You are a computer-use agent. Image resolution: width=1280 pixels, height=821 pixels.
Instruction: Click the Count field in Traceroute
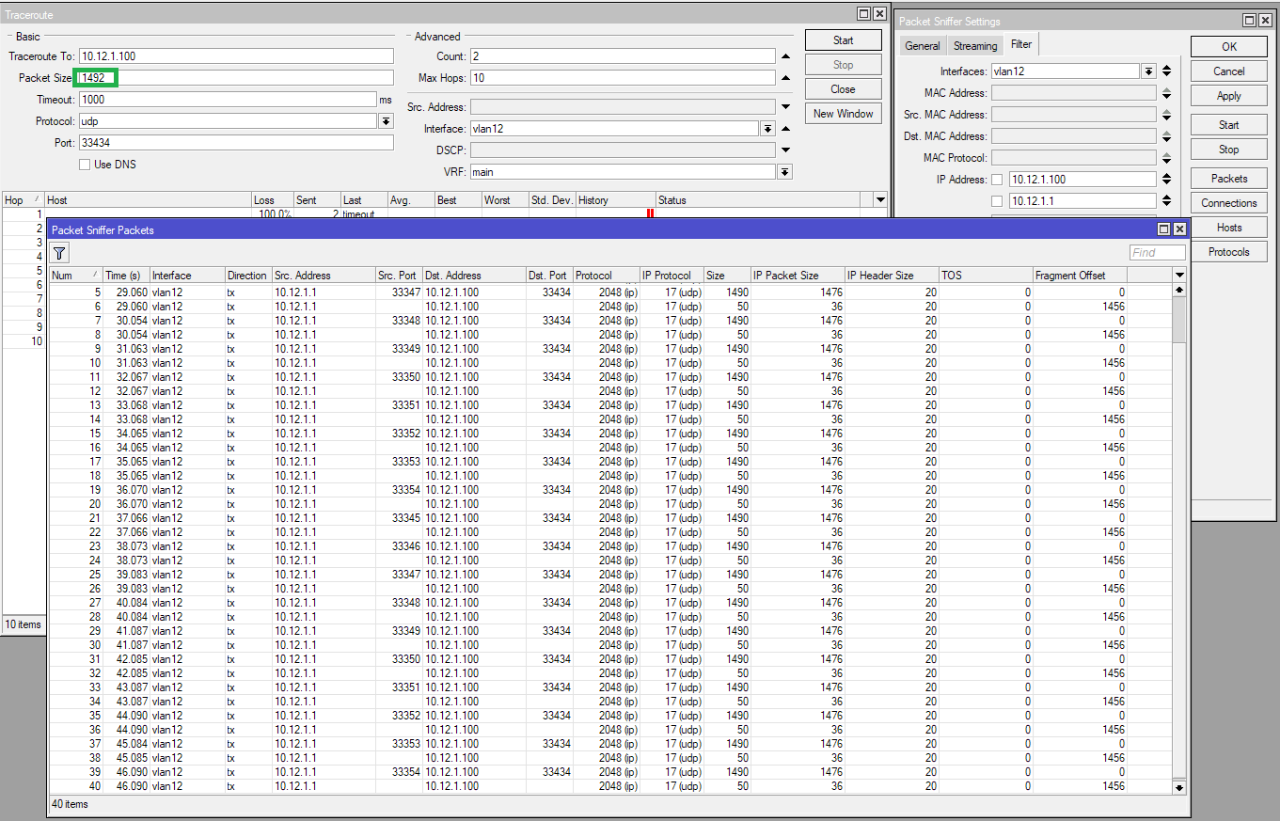pyautogui.click(x=623, y=56)
